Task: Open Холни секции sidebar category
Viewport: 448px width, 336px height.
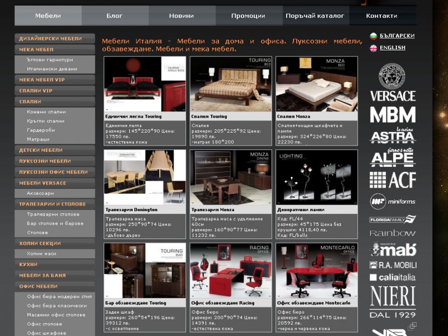Action: point(55,243)
